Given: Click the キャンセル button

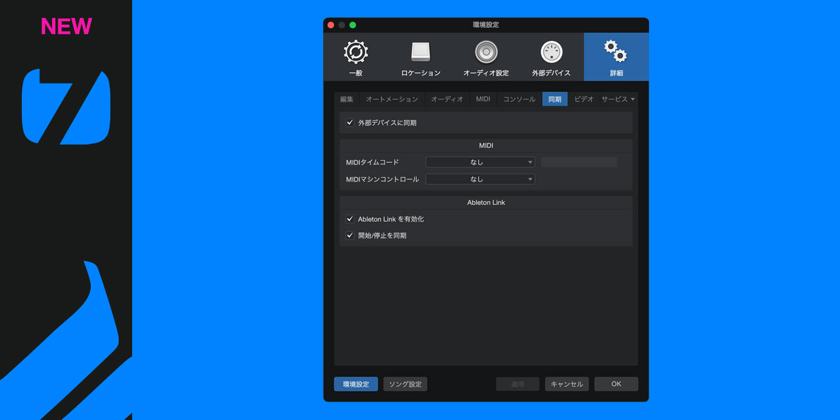Looking at the screenshot, I should (567, 384).
